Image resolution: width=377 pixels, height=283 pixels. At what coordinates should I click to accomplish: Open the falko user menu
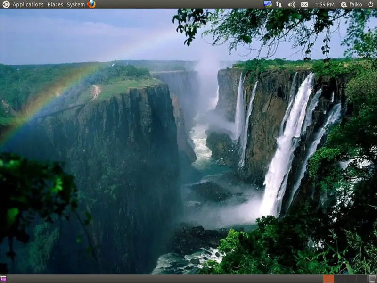point(356,4)
